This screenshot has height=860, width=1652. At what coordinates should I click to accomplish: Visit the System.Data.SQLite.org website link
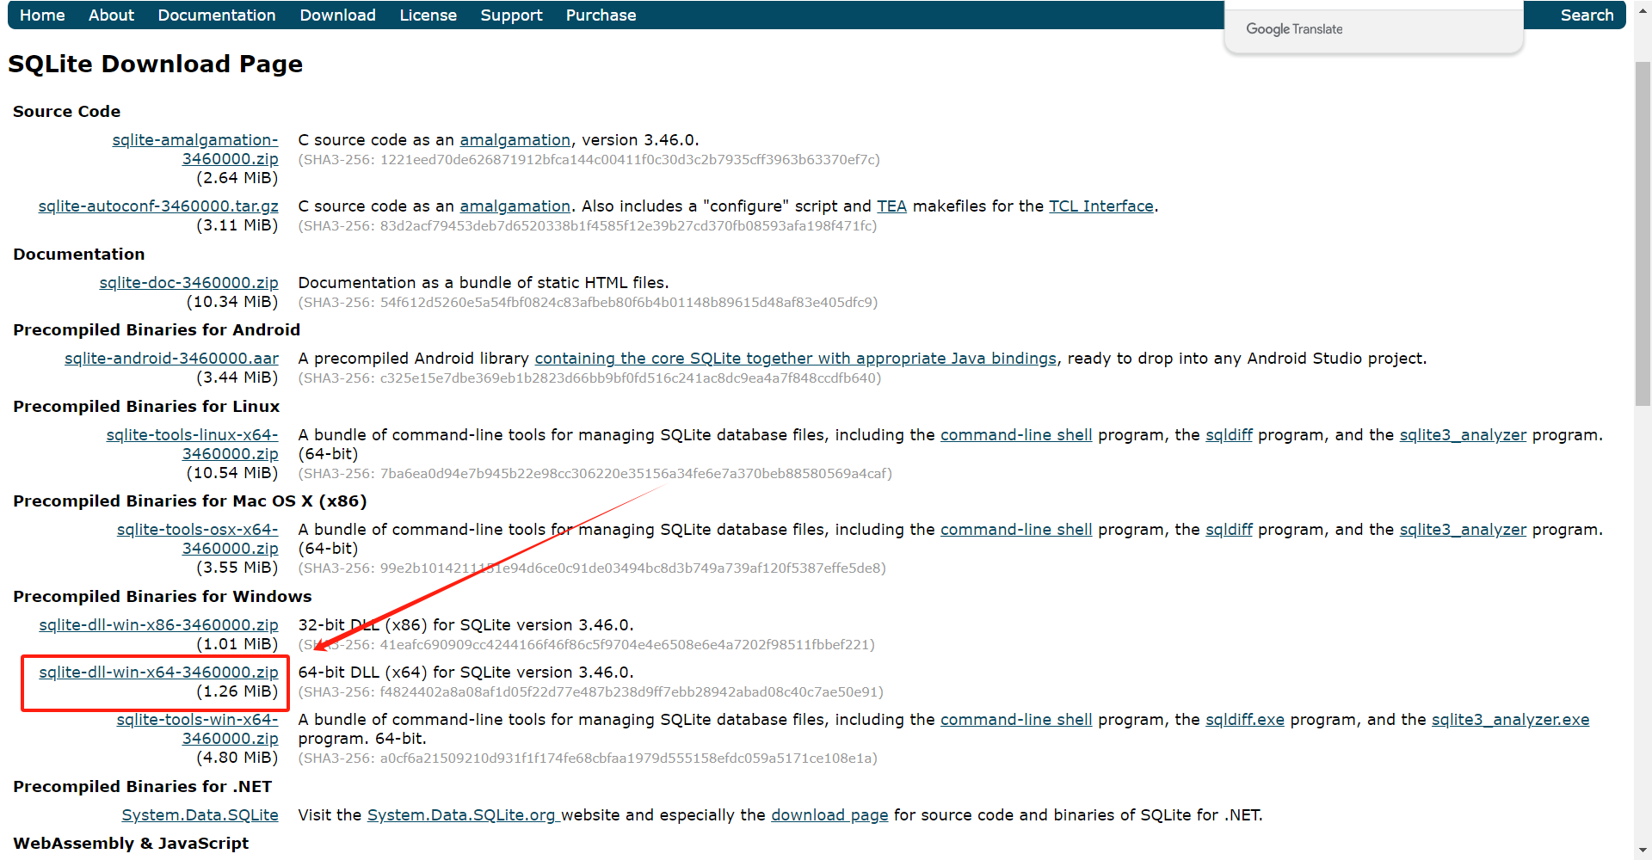(463, 815)
